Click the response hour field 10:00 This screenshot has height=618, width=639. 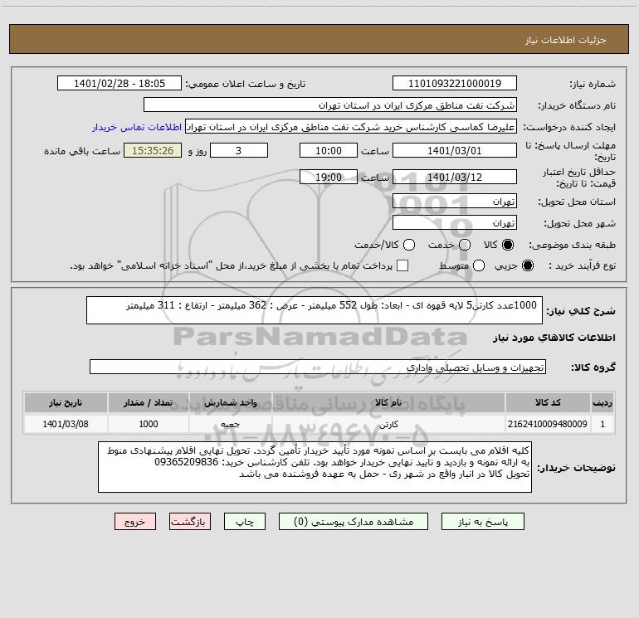[329, 151]
